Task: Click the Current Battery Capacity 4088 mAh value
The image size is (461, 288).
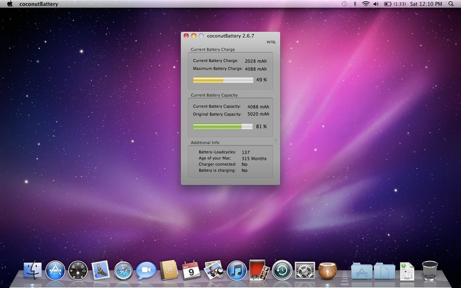Action: tap(258, 107)
